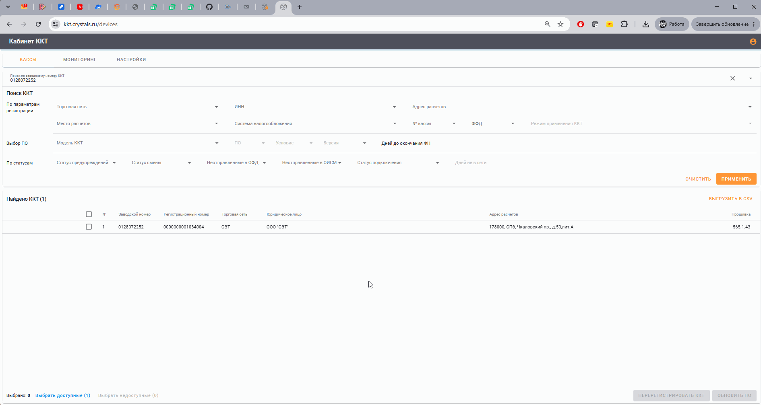The image size is (761, 405).
Task: Open the Система налогообложения dropdown
Action: tap(315, 124)
